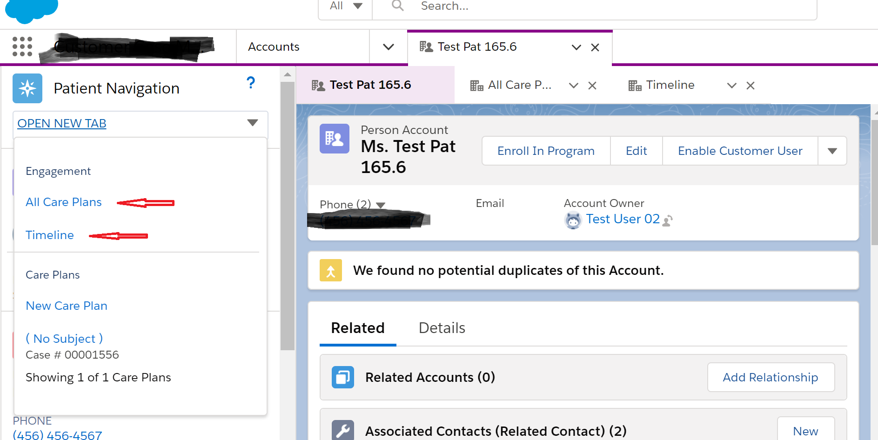Click the Associated Contacts wrench icon
This screenshot has height=440, width=878.
tap(342, 431)
